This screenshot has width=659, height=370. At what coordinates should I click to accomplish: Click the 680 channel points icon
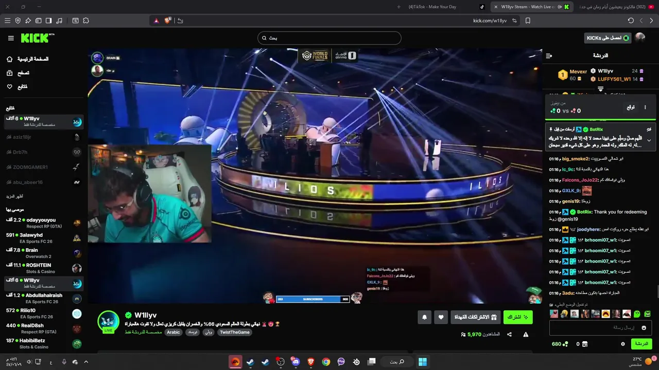coord(565,344)
